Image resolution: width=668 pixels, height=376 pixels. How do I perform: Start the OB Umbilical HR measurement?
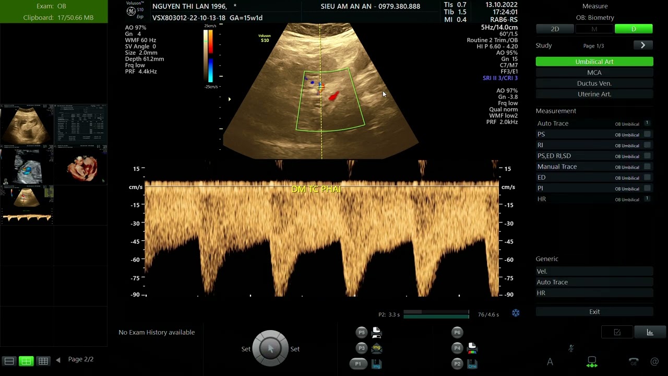coord(594,199)
